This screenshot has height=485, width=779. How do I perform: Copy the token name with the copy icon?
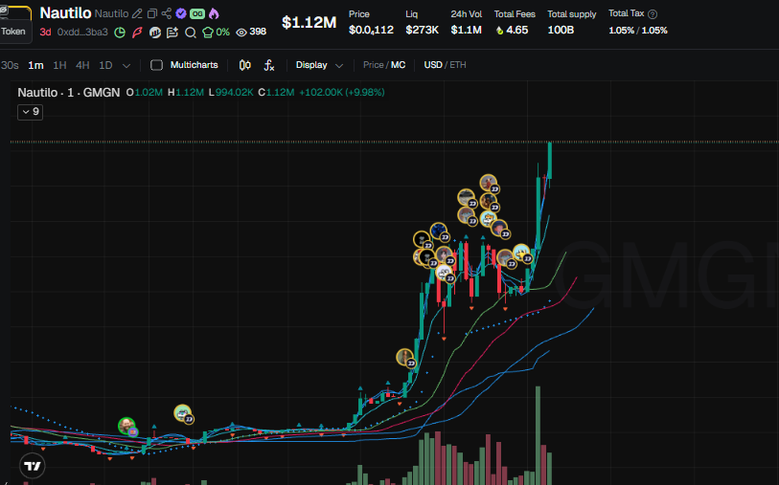pyautogui.click(x=152, y=14)
